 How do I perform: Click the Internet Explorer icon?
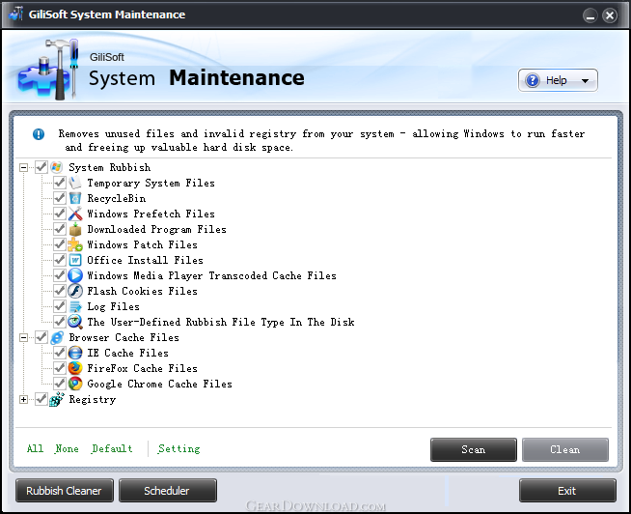[x=75, y=353]
